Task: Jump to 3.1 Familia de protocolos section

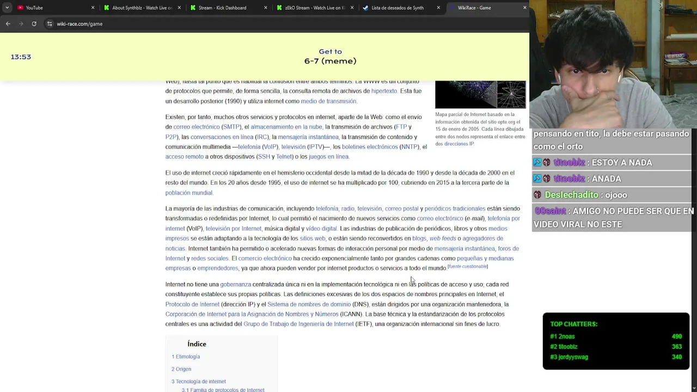Action: 223,389
